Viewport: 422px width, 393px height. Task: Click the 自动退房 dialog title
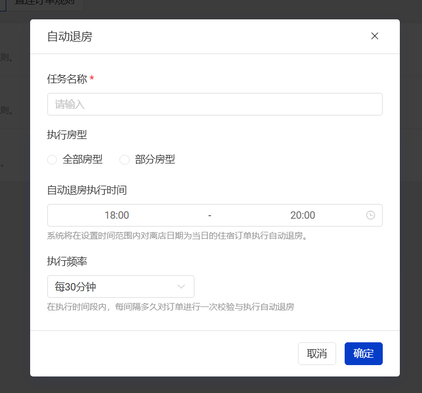69,37
